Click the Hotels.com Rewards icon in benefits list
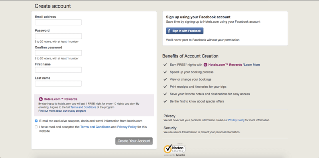 (205, 65)
